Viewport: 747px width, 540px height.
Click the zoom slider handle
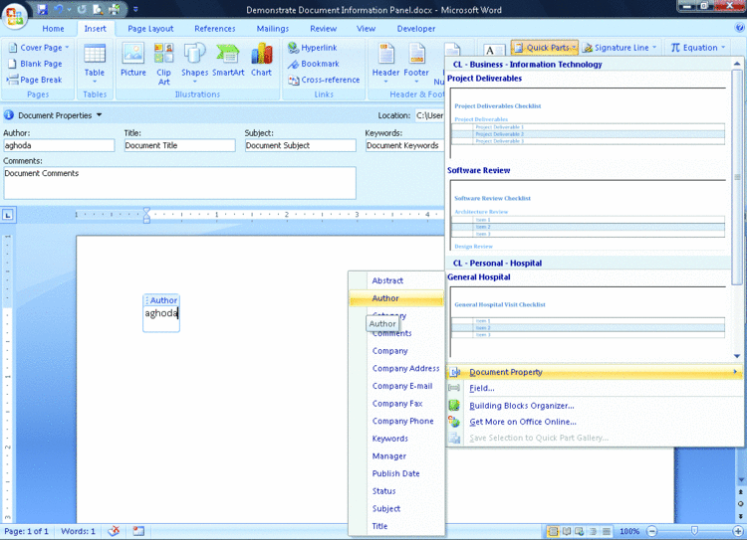pos(694,531)
